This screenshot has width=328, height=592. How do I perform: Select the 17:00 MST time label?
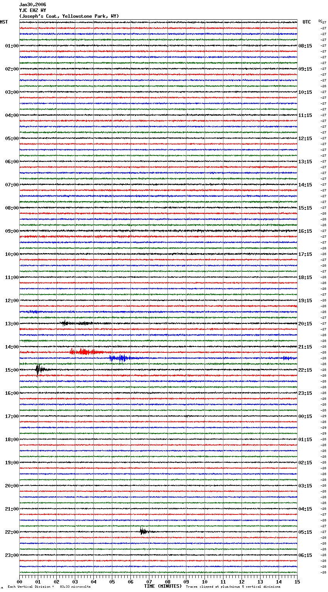[x=12, y=416]
